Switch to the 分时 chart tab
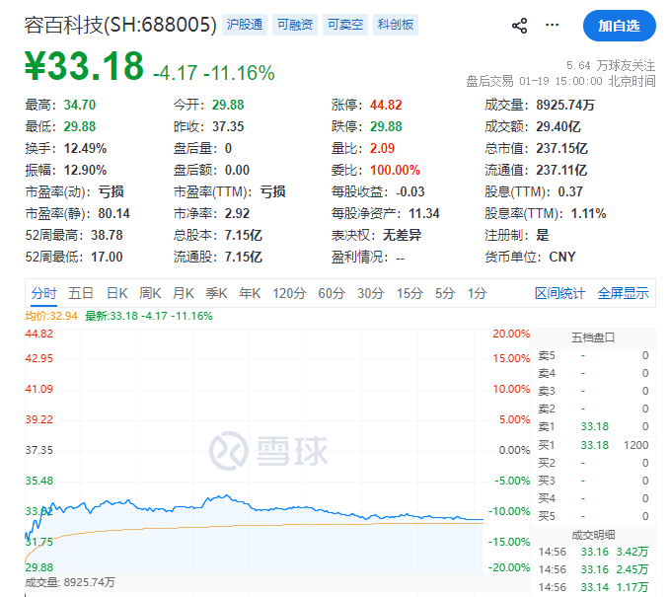Viewport: 669px width, 597px height. (x=43, y=293)
